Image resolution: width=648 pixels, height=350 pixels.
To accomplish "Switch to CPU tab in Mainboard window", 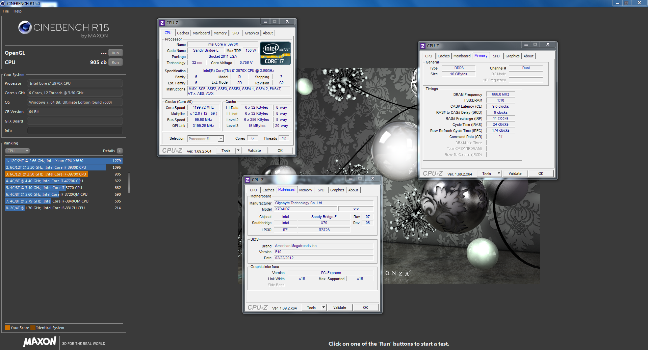I will [253, 190].
